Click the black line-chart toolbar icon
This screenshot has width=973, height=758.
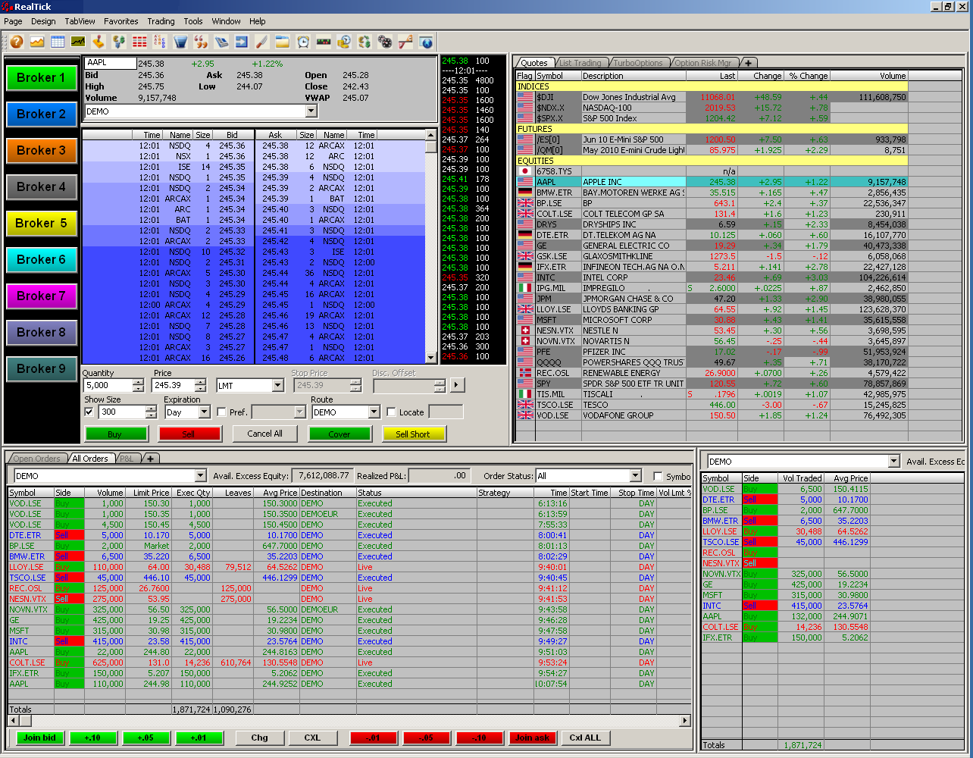pyautogui.click(x=78, y=42)
